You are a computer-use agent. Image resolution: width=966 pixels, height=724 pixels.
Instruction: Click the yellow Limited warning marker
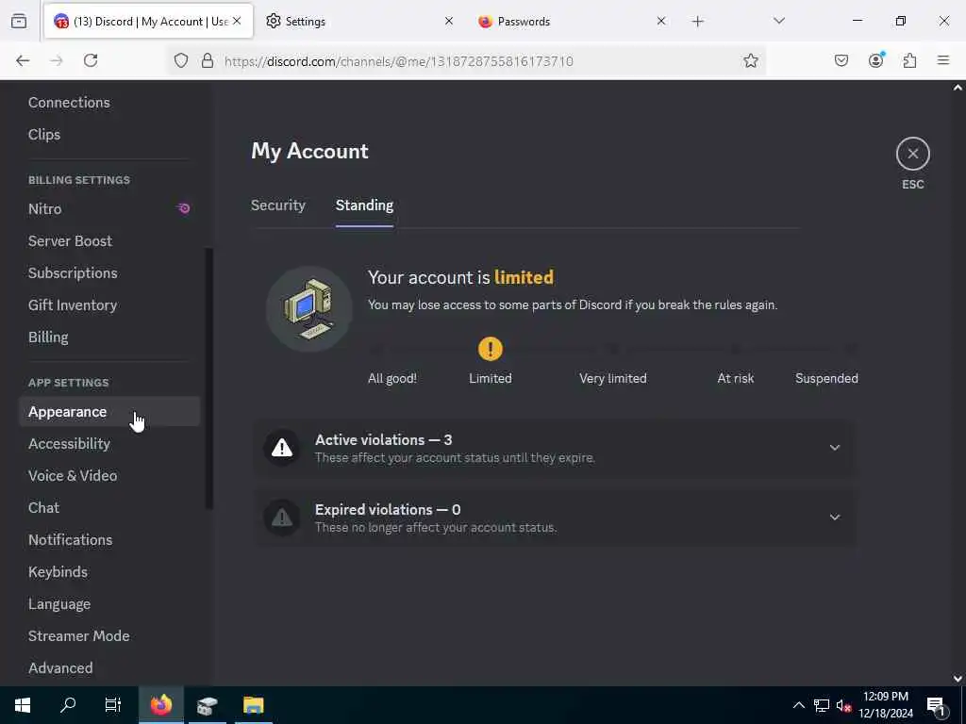490,349
